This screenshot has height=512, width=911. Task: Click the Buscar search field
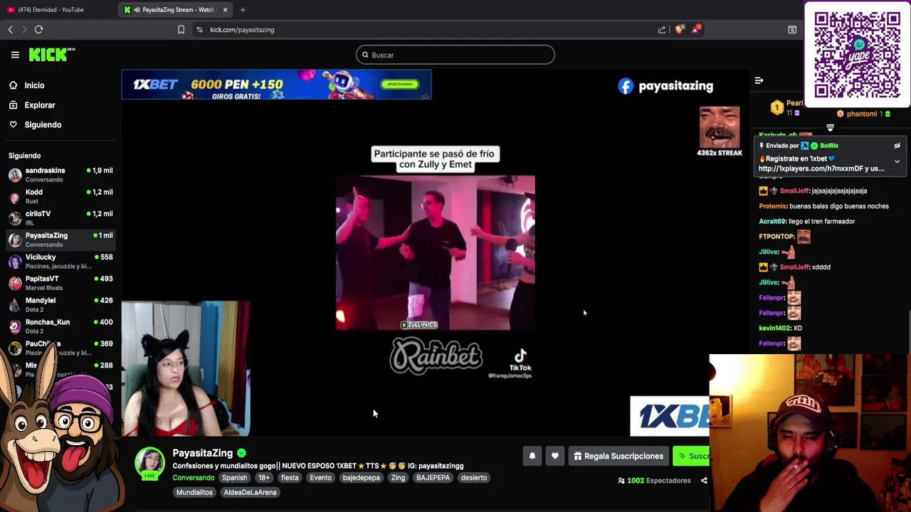pos(455,55)
